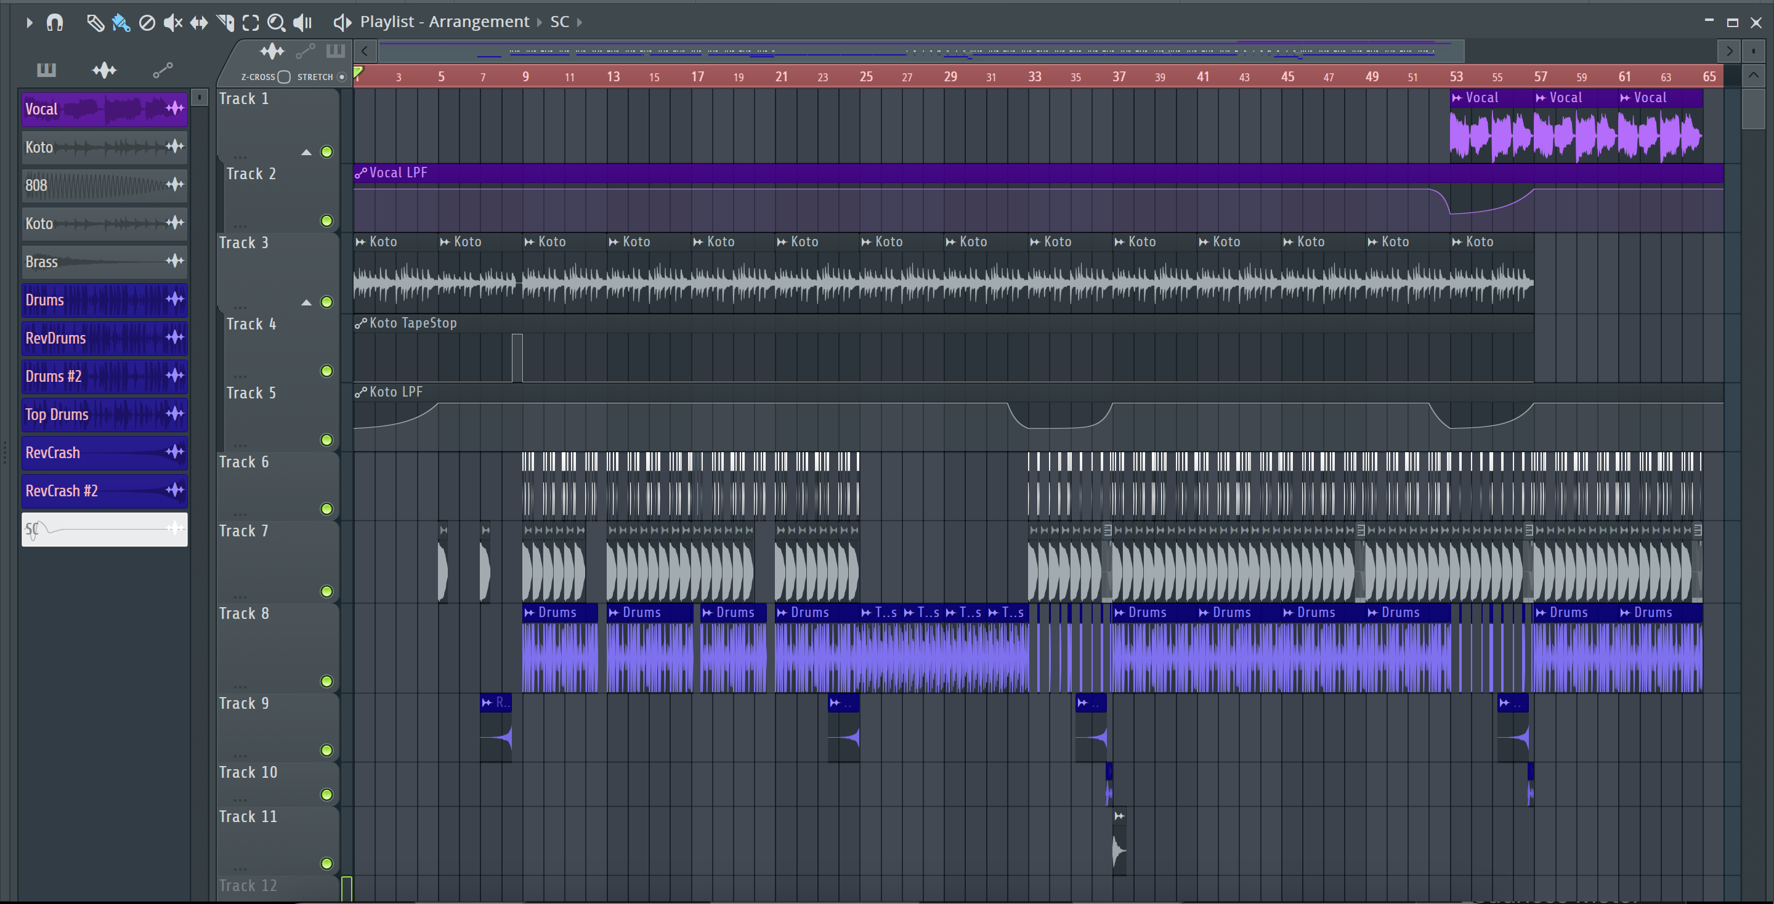
Task: Mute Track 1 with its green light
Action: [x=327, y=151]
